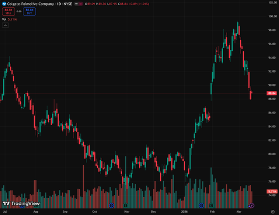Click the 86.00 price axis label
The height and width of the screenshot is (215, 279).
tap(272, 113)
